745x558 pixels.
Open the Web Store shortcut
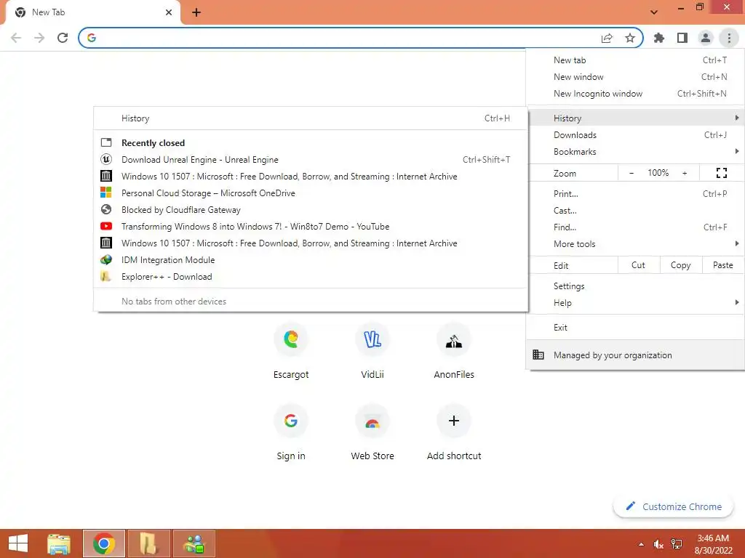click(x=372, y=421)
